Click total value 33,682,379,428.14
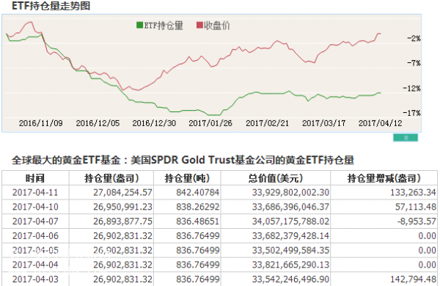 coord(290,235)
